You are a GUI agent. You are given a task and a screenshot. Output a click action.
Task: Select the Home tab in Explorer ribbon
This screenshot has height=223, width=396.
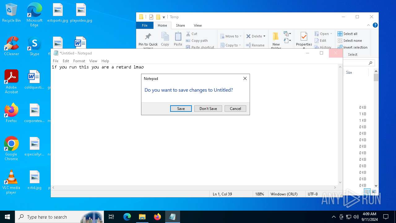(x=162, y=25)
